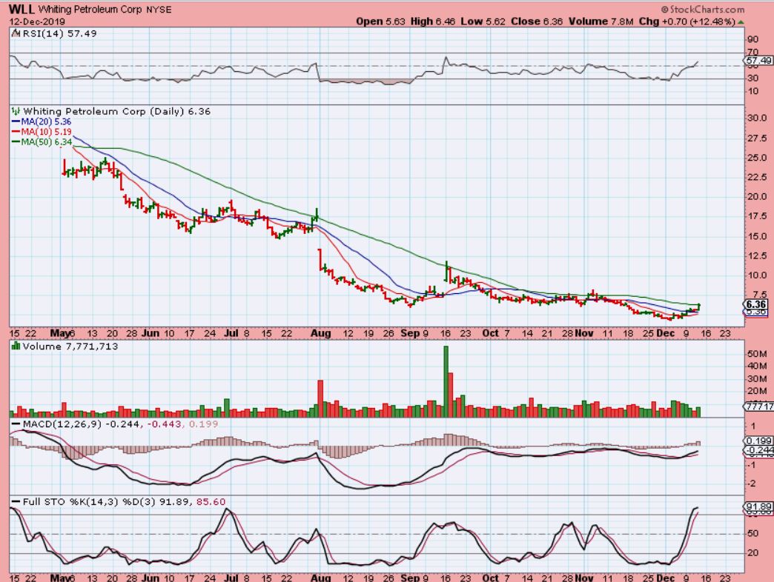The height and width of the screenshot is (582, 774).
Task: Click the 27.5 price axis label
Action: (757, 138)
